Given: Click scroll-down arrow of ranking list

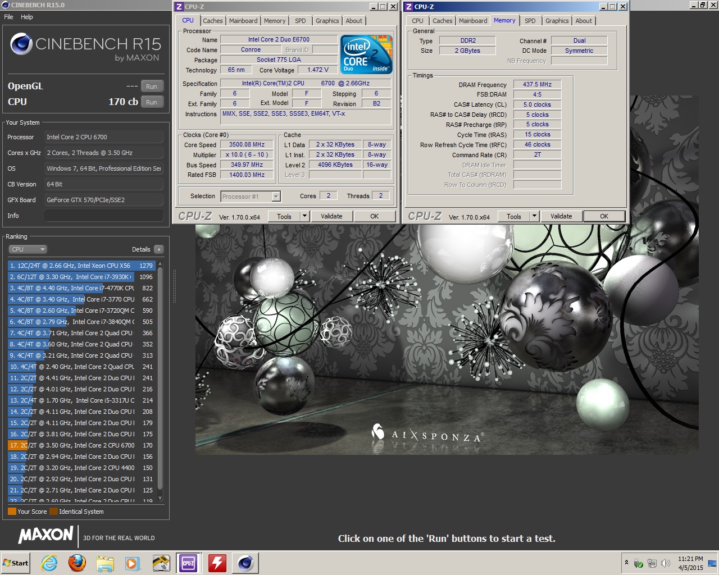Looking at the screenshot, I should (160, 498).
